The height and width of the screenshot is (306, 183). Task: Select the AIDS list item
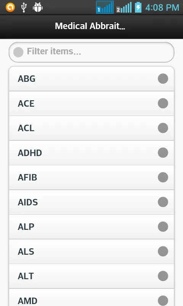tap(91, 202)
